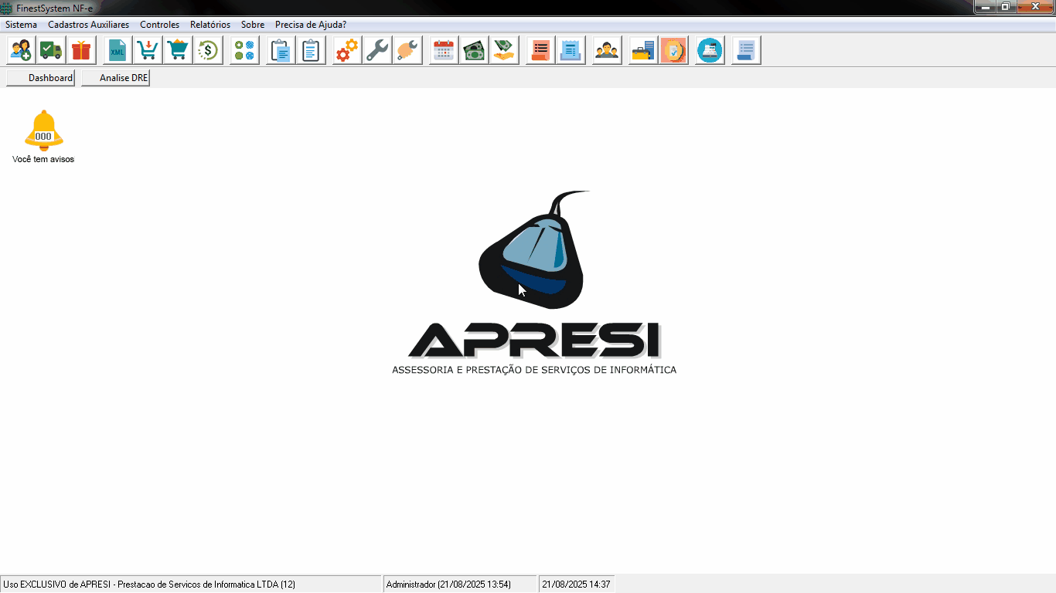Screen dimensions: 1056x593
Task: Click the cash register icon
Action: [710, 51]
